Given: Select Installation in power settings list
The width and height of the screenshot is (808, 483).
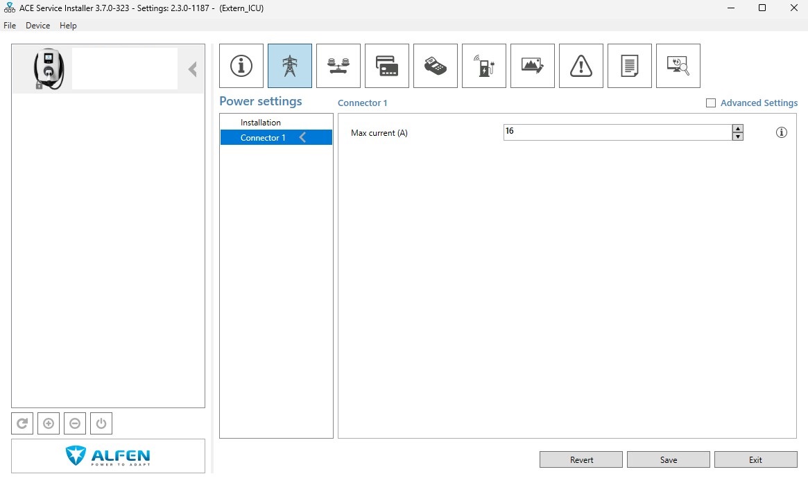Looking at the screenshot, I should [x=276, y=123].
